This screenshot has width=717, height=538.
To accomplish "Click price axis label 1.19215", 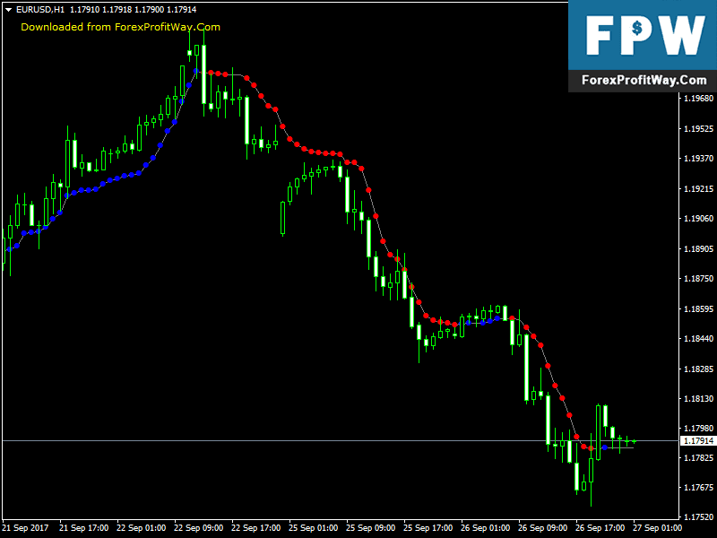I will [698, 189].
